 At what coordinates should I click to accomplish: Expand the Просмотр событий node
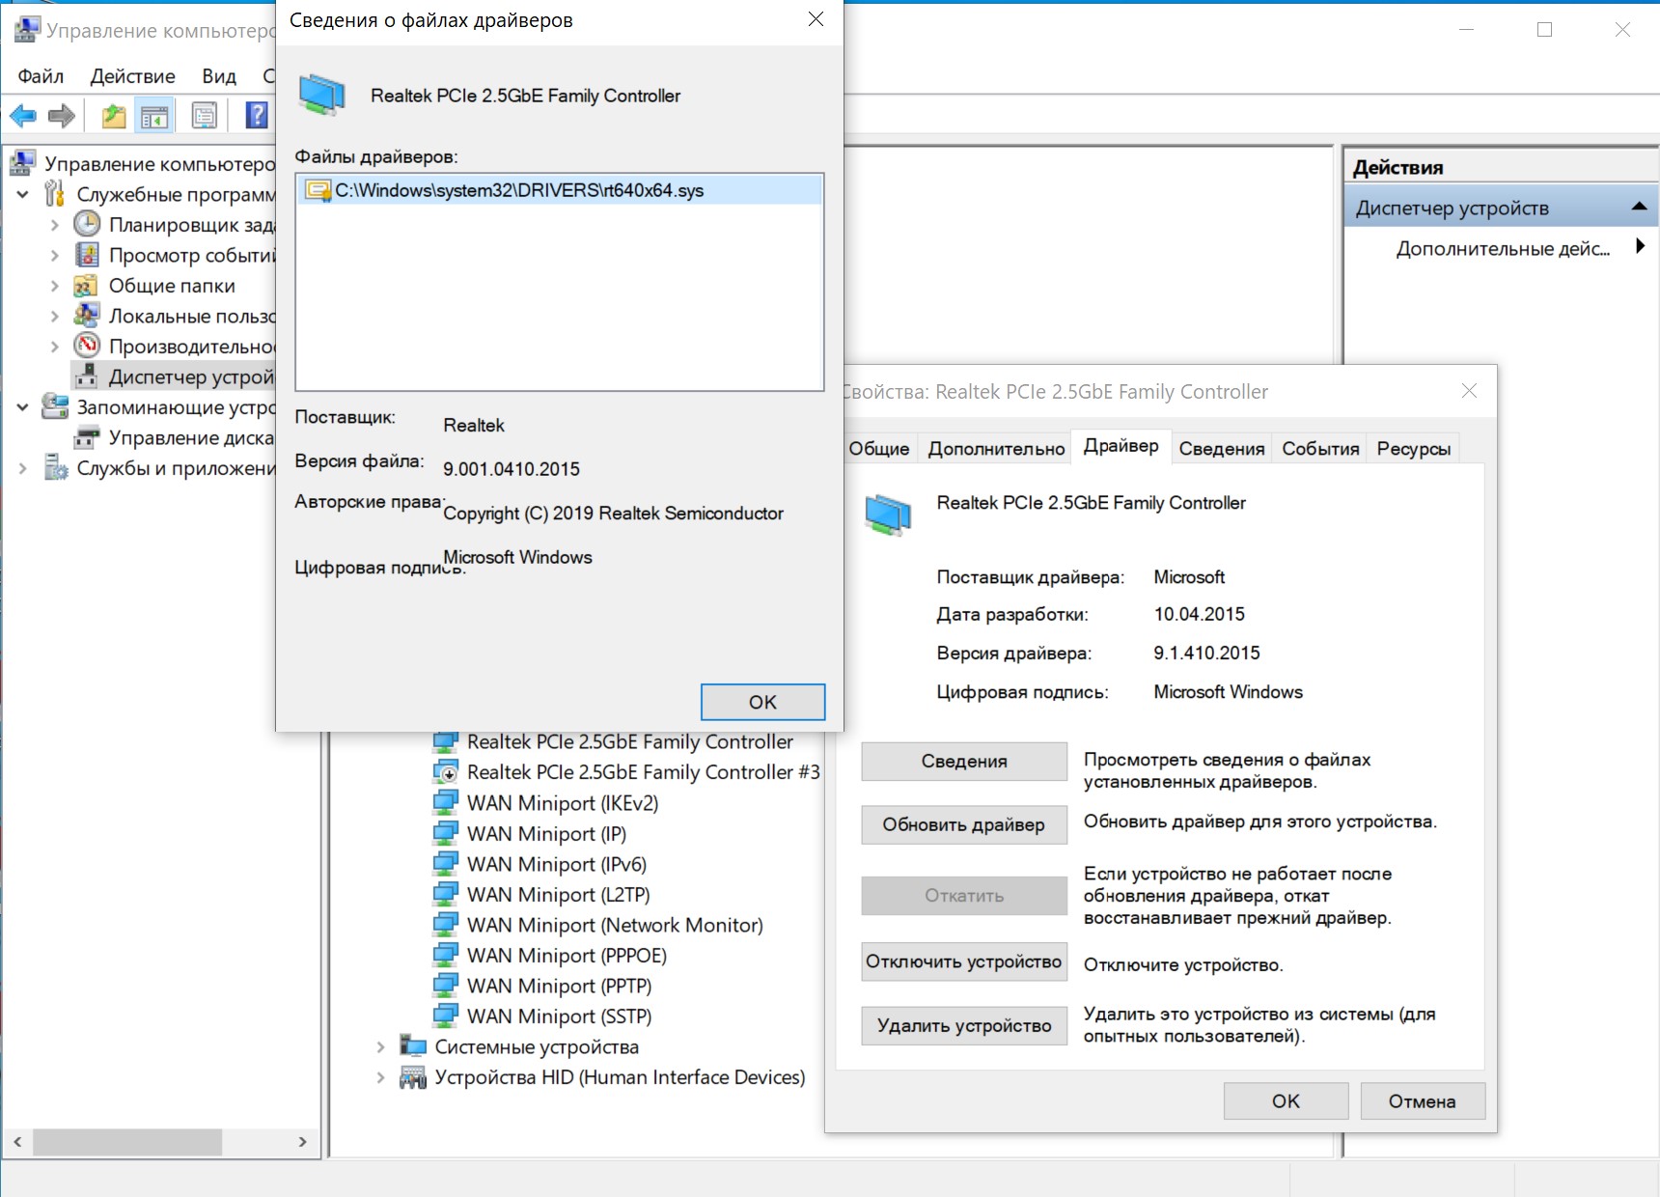click(x=54, y=255)
